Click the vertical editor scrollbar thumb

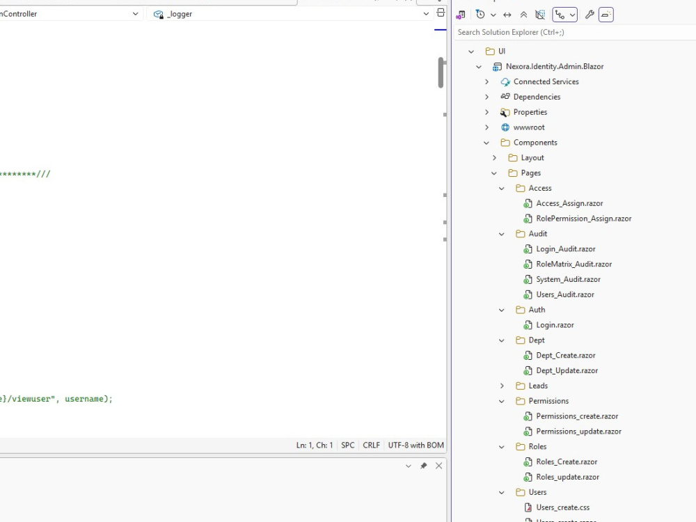(x=441, y=72)
